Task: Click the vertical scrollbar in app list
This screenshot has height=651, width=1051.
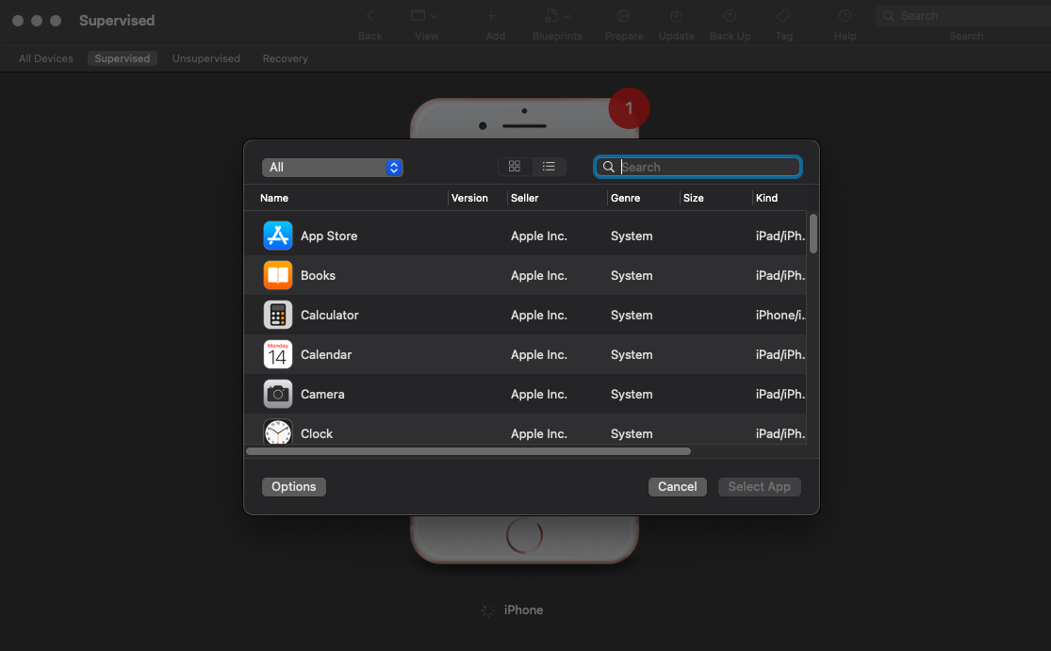Action: click(813, 234)
